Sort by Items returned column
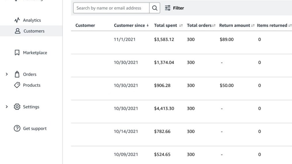292x164 pixels. click(x=274, y=25)
